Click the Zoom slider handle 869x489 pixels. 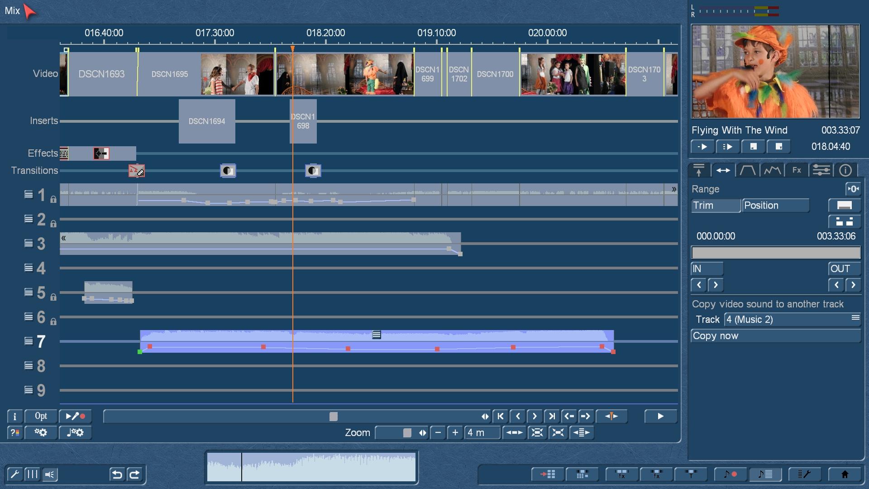coord(407,432)
